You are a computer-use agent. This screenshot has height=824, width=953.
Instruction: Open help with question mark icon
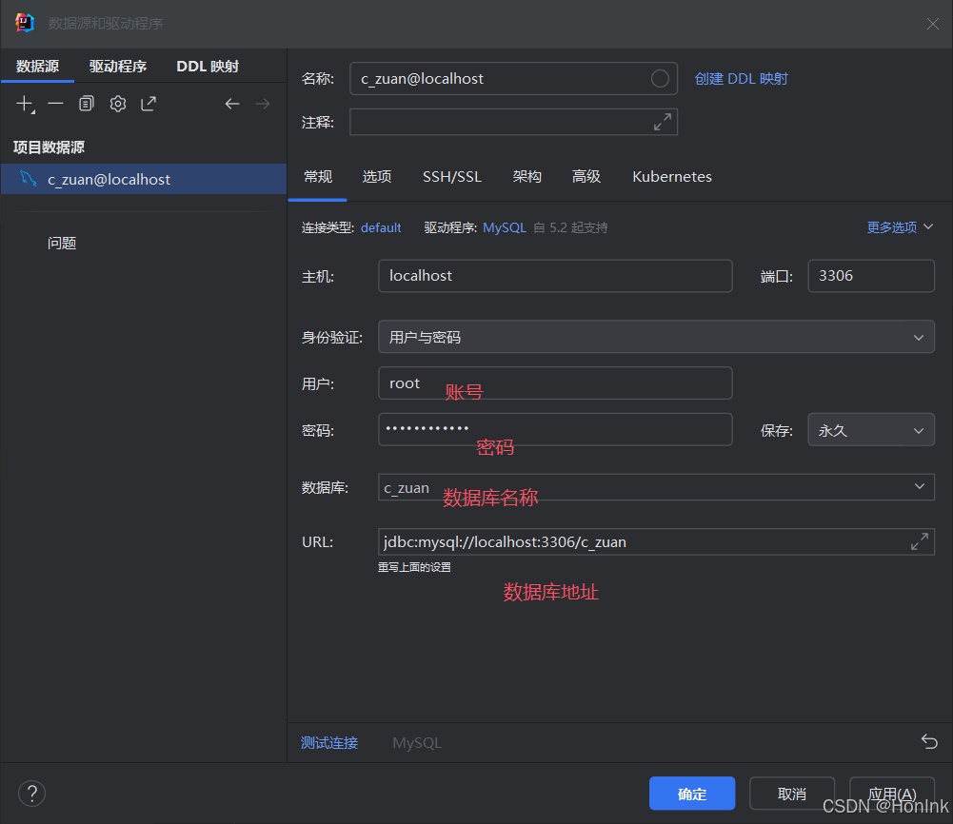click(31, 793)
